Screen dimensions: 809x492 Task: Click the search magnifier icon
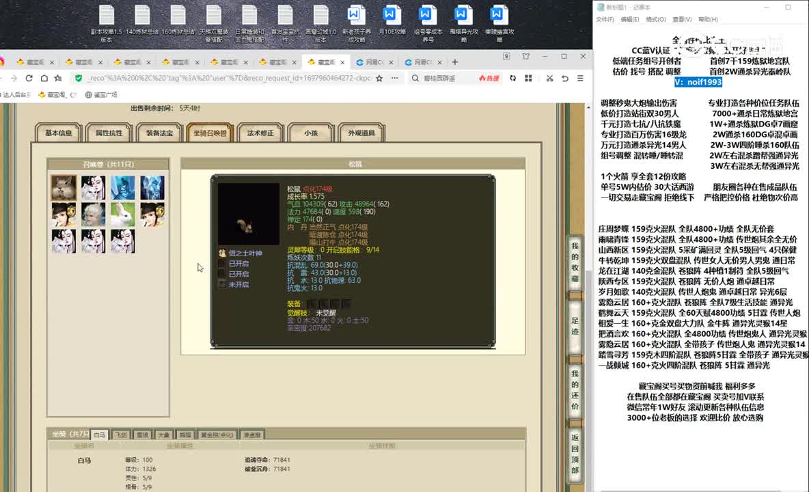[415, 79]
